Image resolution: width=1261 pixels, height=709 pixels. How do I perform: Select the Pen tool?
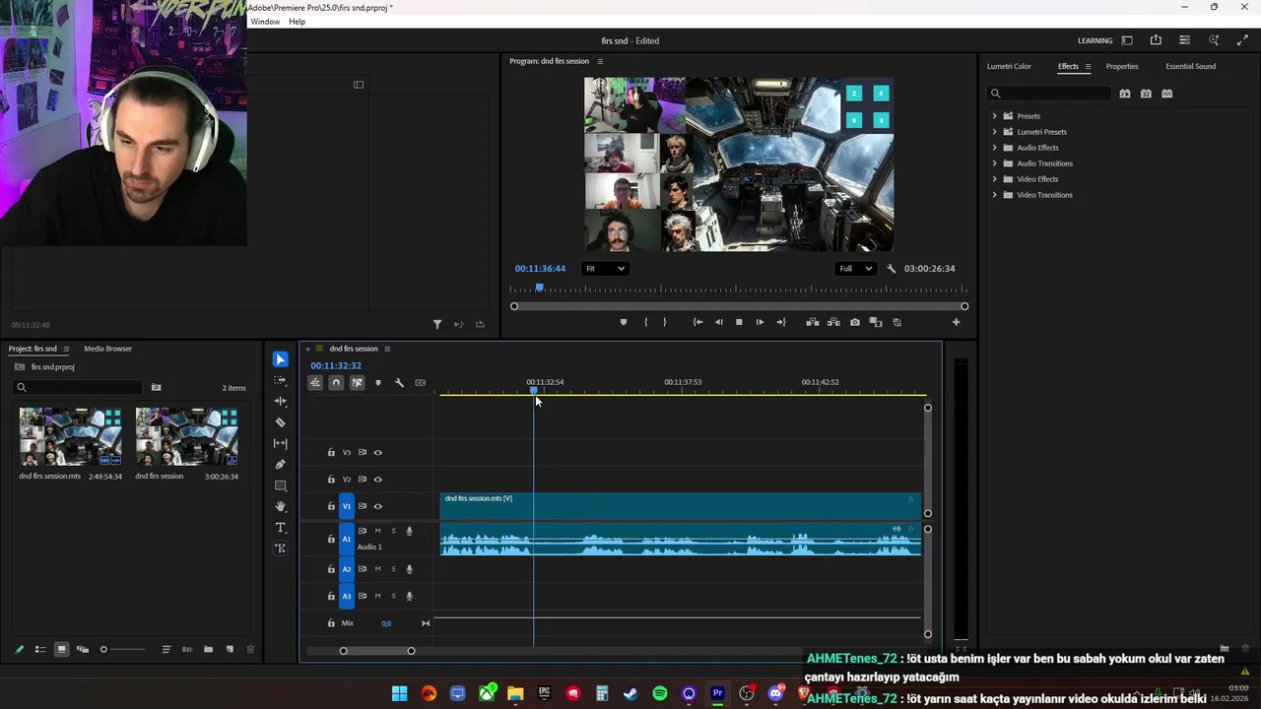(281, 465)
